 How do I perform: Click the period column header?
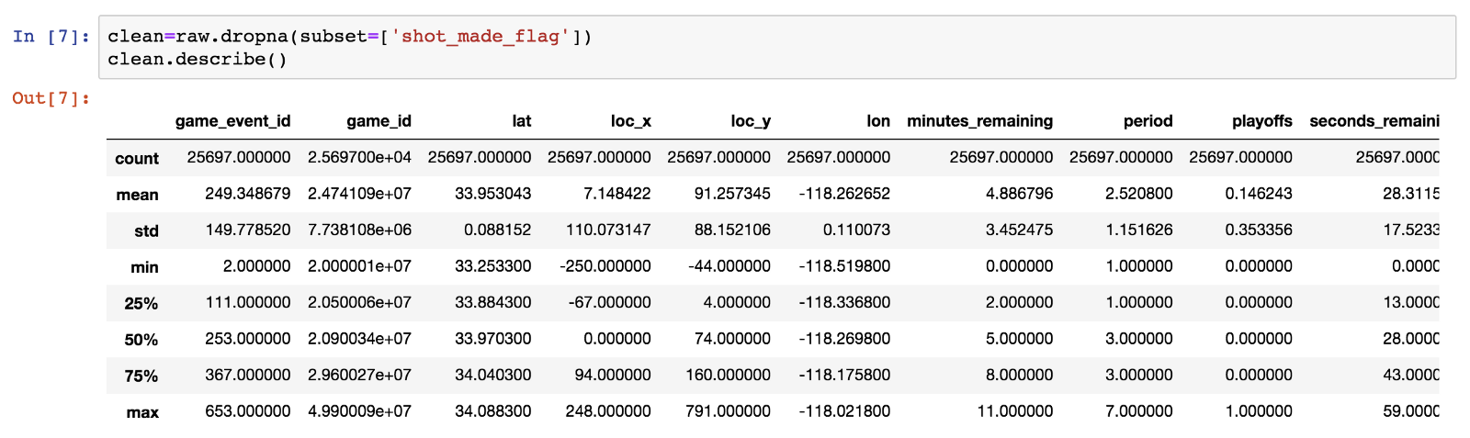(1148, 121)
